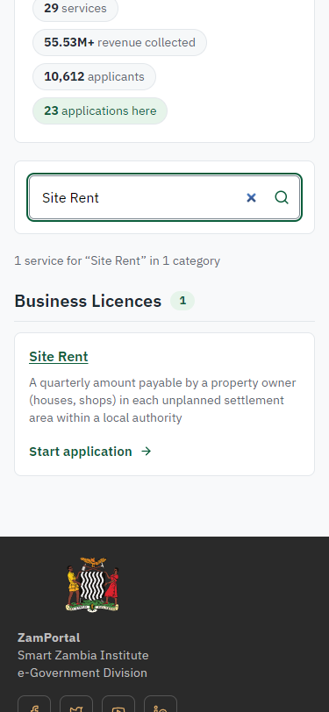
Task: Select the 23 applications here chip
Action: tap(100, 110)
